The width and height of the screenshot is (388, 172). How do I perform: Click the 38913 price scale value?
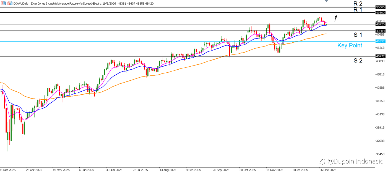tap(381, 128)
